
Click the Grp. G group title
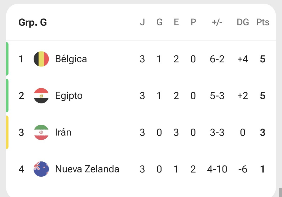coord(32,23)
